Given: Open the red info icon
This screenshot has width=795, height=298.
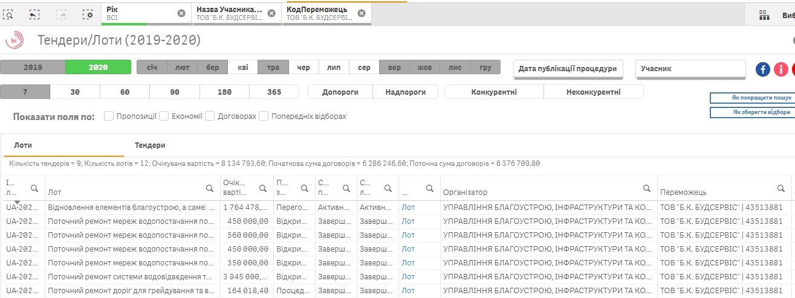Looking at the screenshot, I should (x=781, y=69).
